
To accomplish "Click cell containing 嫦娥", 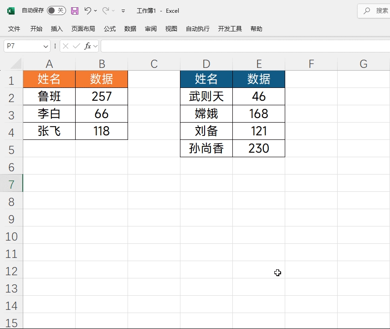I will 206,114.
